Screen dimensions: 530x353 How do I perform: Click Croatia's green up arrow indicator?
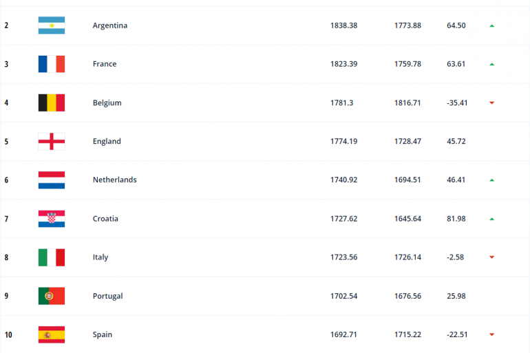491,219
